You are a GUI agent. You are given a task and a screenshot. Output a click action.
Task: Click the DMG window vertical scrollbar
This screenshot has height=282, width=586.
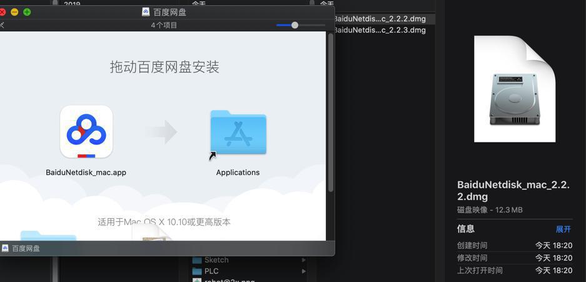click(330, 113)
